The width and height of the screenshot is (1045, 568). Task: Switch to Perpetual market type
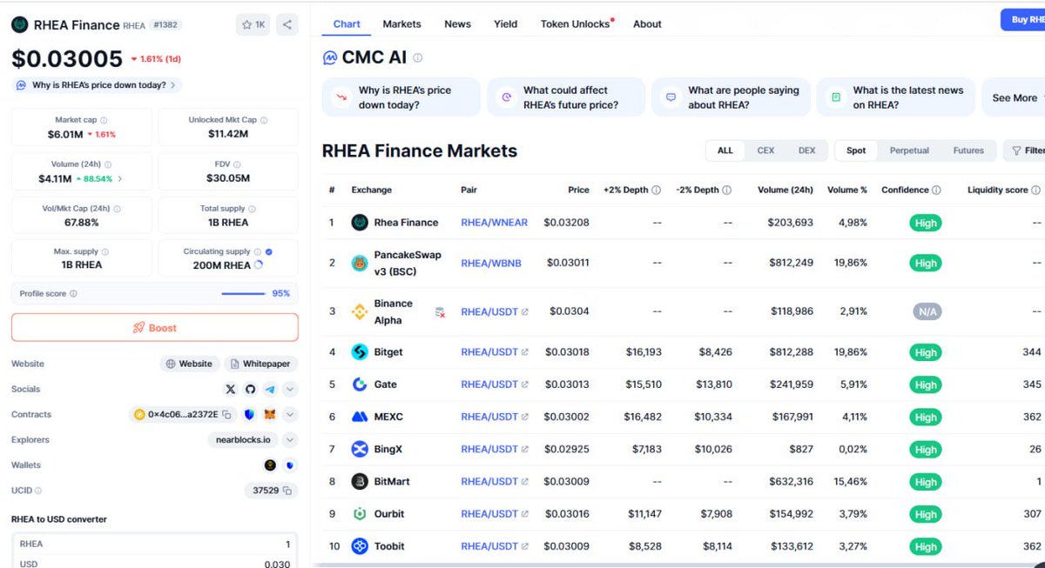pyautogui.click(x=909, y=150)
